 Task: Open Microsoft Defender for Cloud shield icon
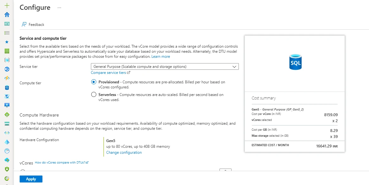coord(7,169)
